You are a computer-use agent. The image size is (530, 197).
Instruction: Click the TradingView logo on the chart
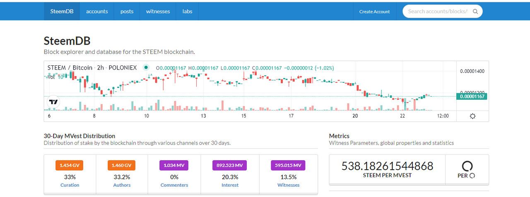pyautogui.click(x=53, y=101)
